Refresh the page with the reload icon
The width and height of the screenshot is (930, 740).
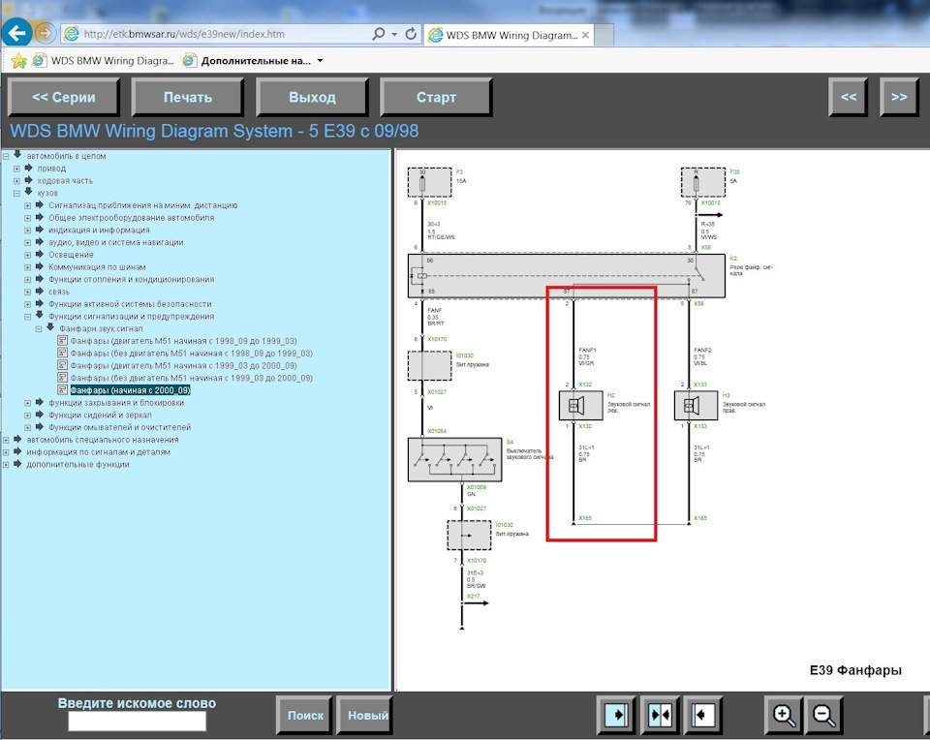click(411, 34)
